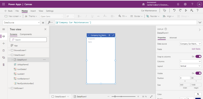Redo the last action
Screen dimensions: 203x99
[x=180, y=11]
